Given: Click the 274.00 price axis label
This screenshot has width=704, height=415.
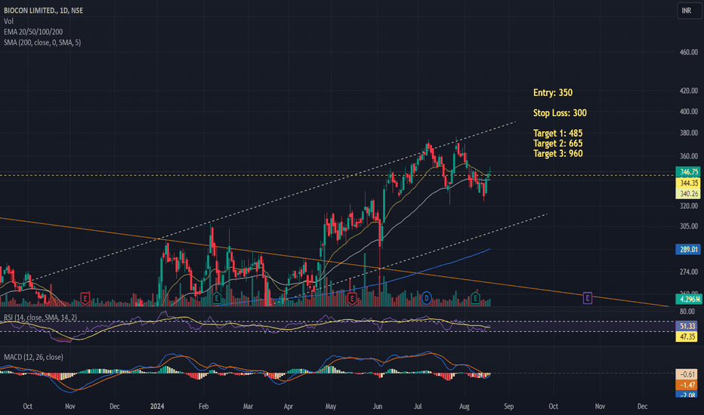Looking at the screenshot, I should coord(688,272).
